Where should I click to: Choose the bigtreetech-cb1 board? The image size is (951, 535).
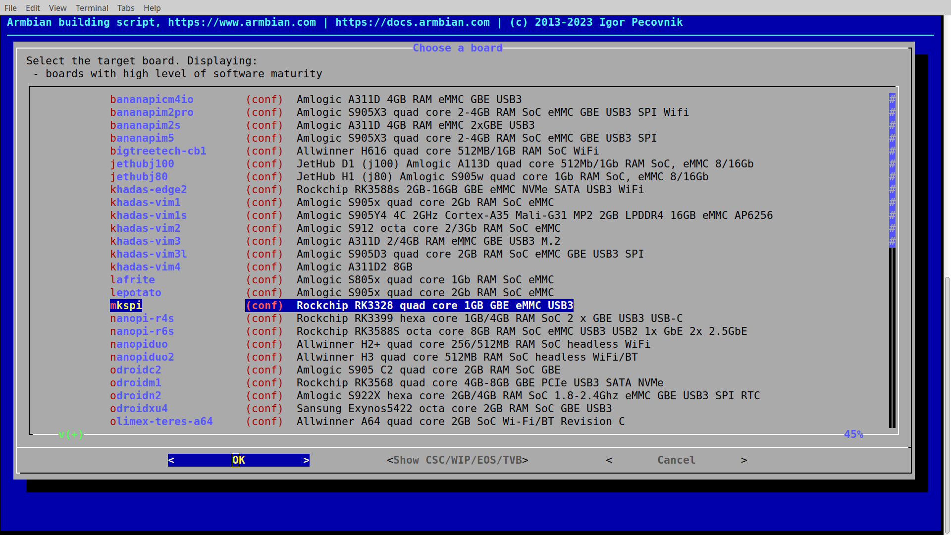[x=158, y=151]
